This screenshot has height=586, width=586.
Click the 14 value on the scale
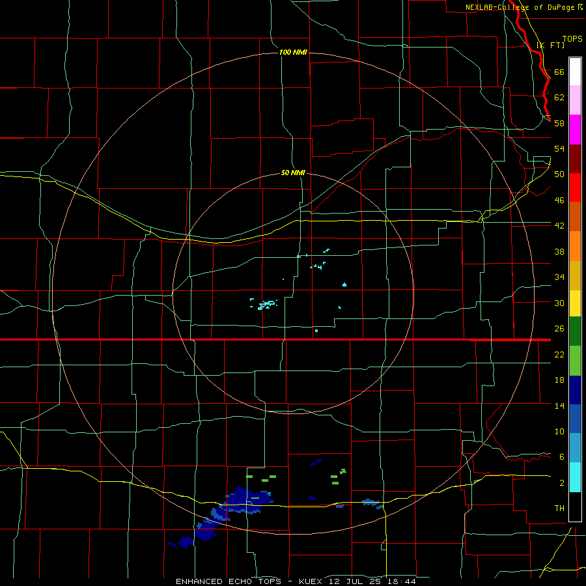(559, 406)
